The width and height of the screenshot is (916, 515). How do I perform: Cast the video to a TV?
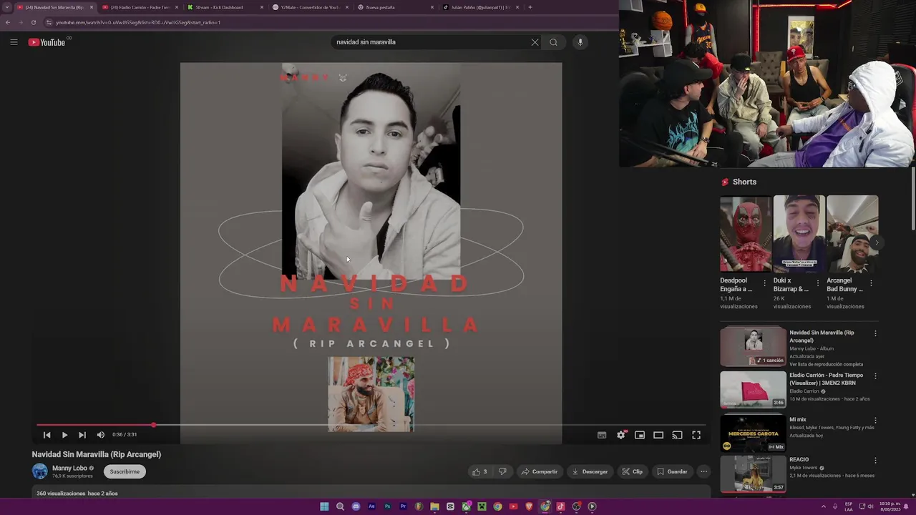coord(677,435)
